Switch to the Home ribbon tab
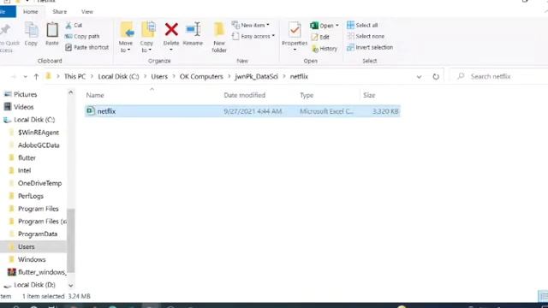 tap(31, 11)
